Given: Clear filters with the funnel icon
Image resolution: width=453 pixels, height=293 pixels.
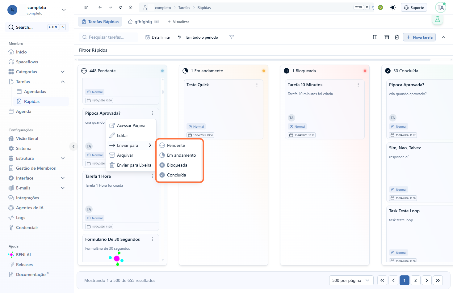Looking at the screenshot, I should pos(232,37).
